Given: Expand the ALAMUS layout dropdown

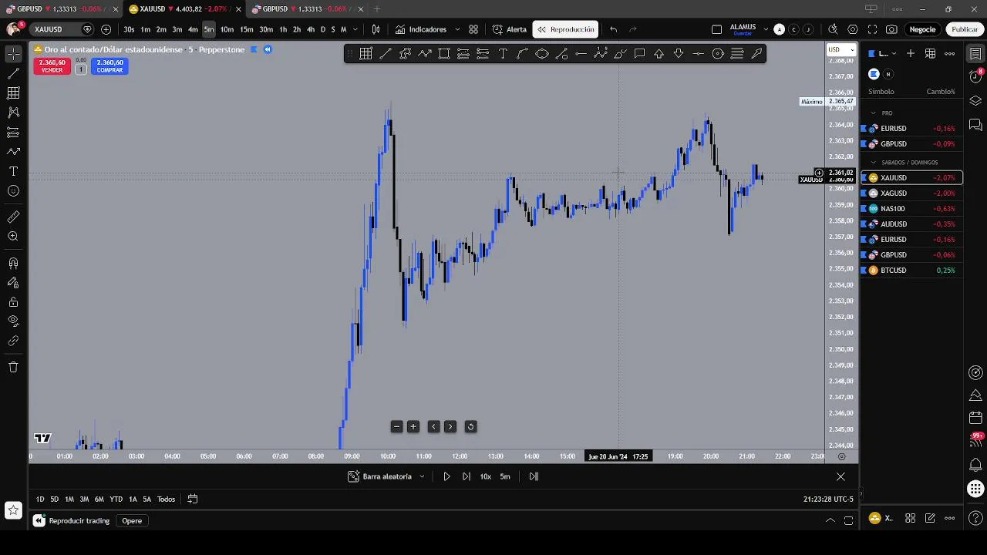Looking at the screenshot, I should tap(766, 29).
